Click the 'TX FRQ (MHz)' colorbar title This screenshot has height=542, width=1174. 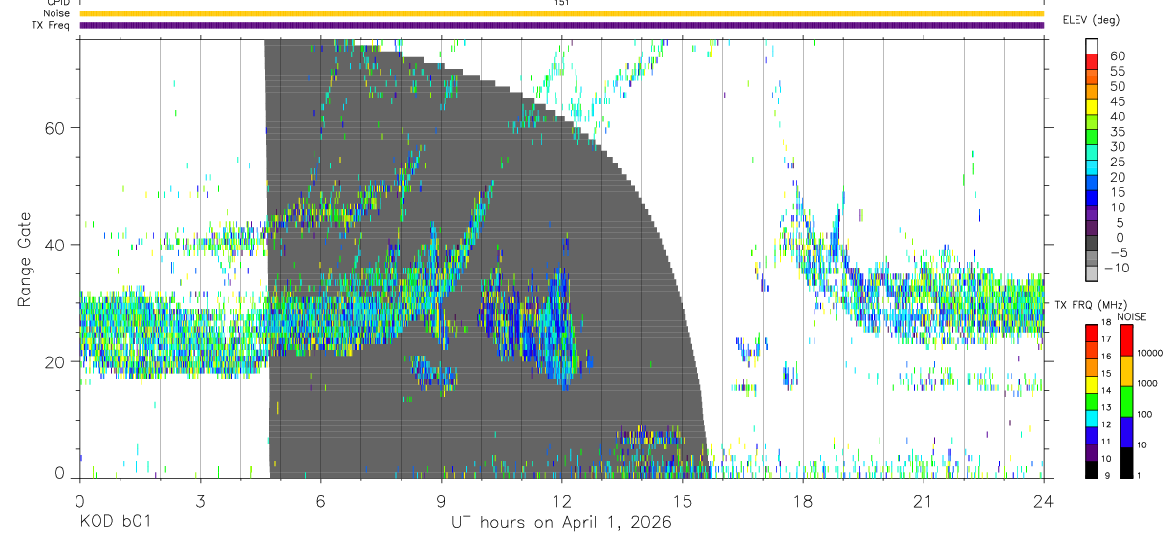[1092, 304]
